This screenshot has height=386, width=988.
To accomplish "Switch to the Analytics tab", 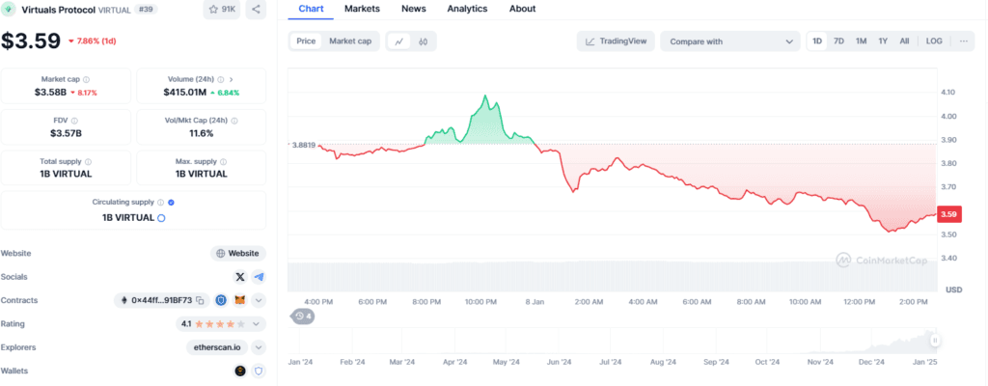I will pyautogui.click(x=467, y=9).
